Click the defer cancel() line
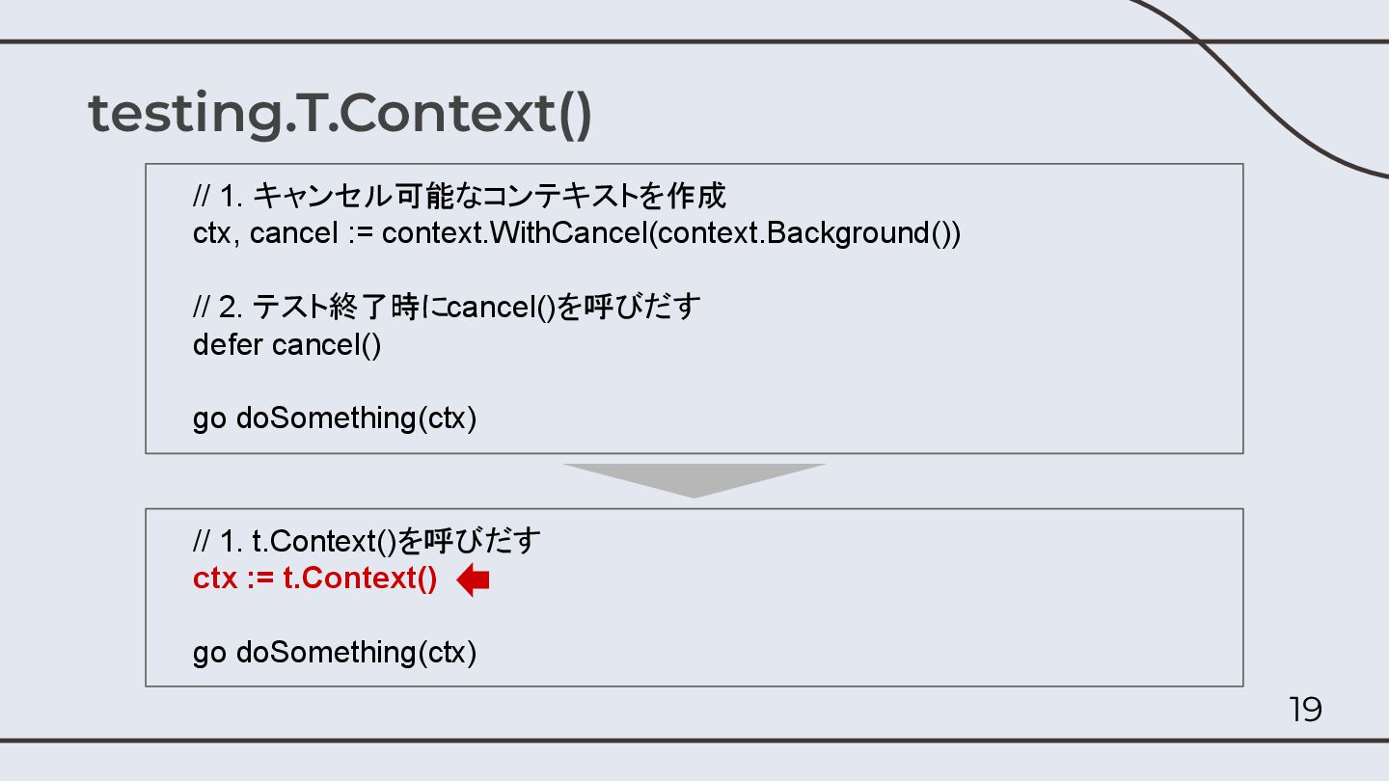The image size is (1389, 781). click(287, 344)
